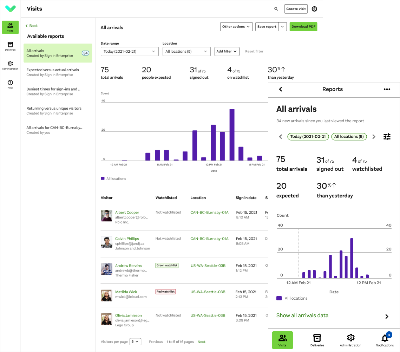
Task: Expand the All locations (5) dropdown
Action: click(186, 52)
